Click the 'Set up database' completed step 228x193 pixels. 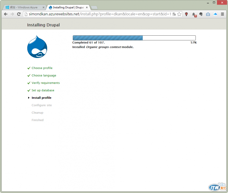pos(43,90)
